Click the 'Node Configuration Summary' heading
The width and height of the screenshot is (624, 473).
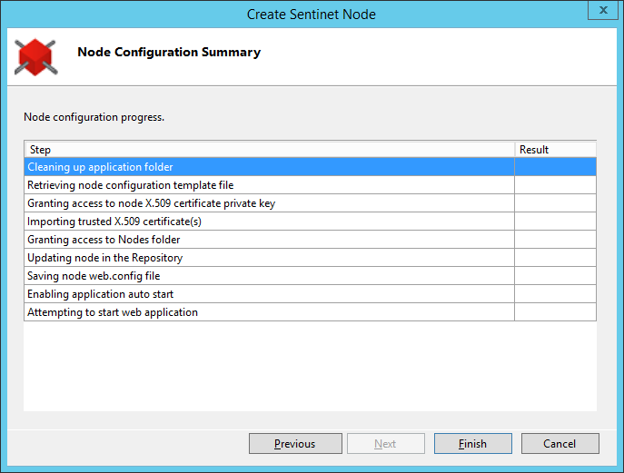click(169, 52)
